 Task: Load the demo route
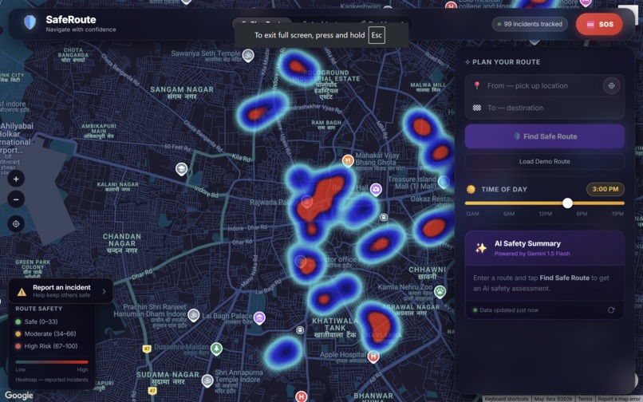[x=545, y=161]
